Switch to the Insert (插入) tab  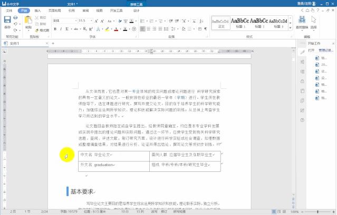tap(37, 11)
